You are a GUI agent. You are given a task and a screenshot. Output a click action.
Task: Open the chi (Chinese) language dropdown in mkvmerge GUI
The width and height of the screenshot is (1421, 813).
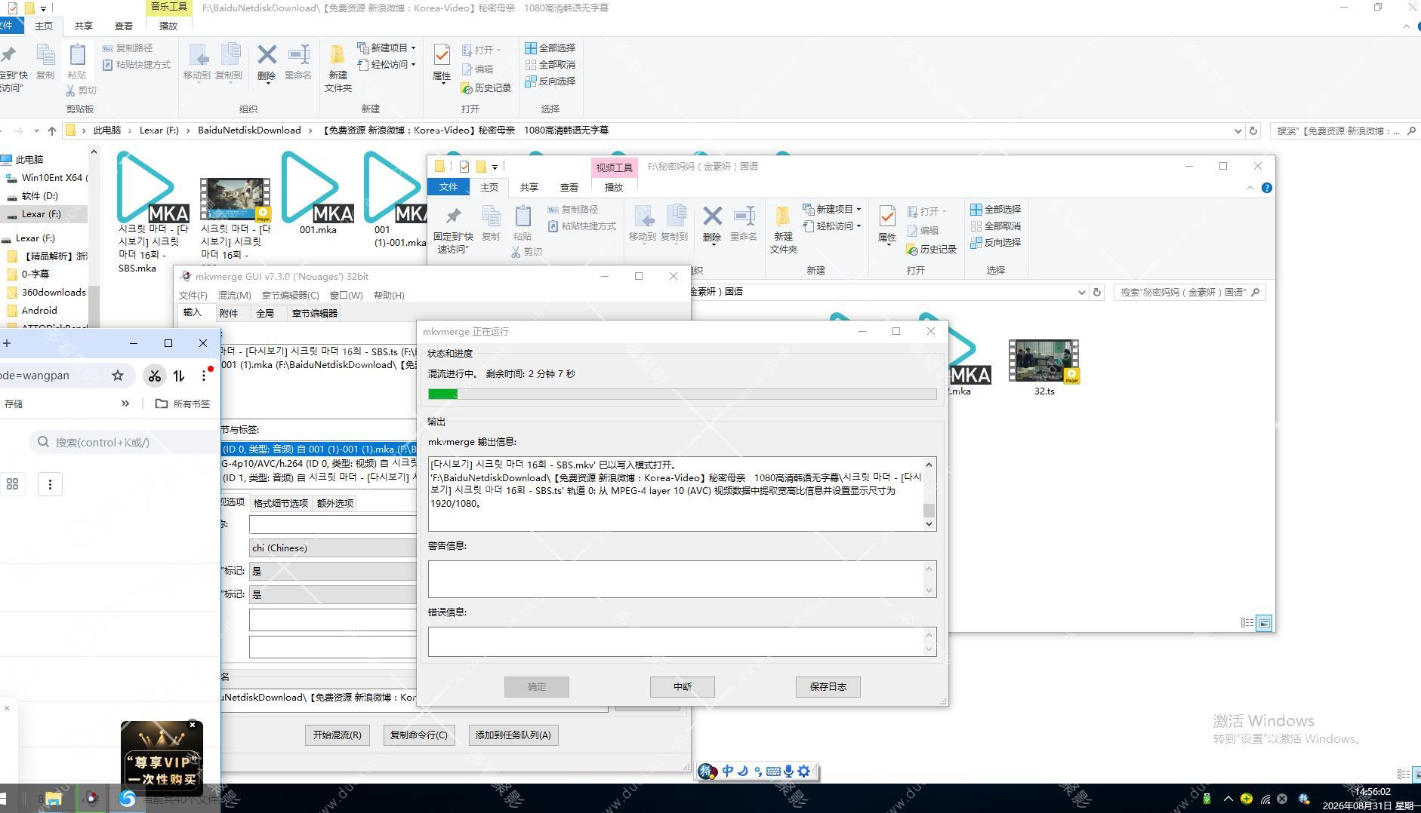click(x=332, y=548)
